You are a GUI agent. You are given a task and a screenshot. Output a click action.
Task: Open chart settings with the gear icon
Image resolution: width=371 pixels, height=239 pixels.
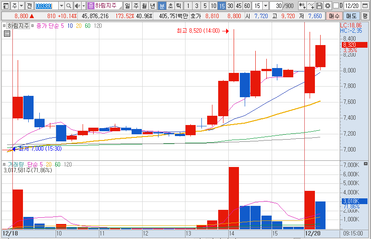point(328,6)
